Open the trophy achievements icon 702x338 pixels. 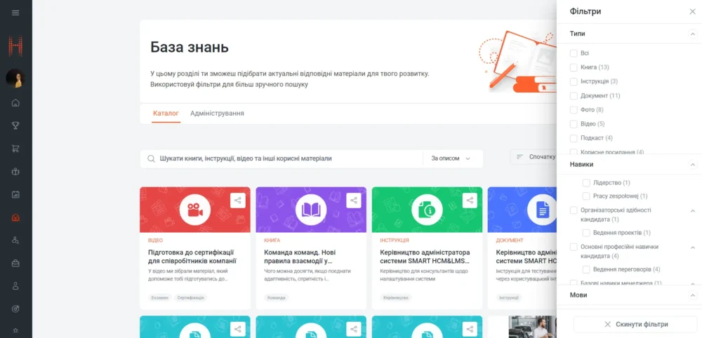(x=15, y=126)
